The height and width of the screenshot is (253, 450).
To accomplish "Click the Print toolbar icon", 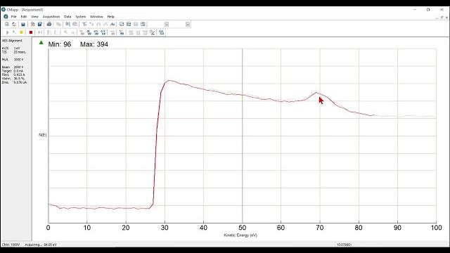I will click(x=49, y=25).
